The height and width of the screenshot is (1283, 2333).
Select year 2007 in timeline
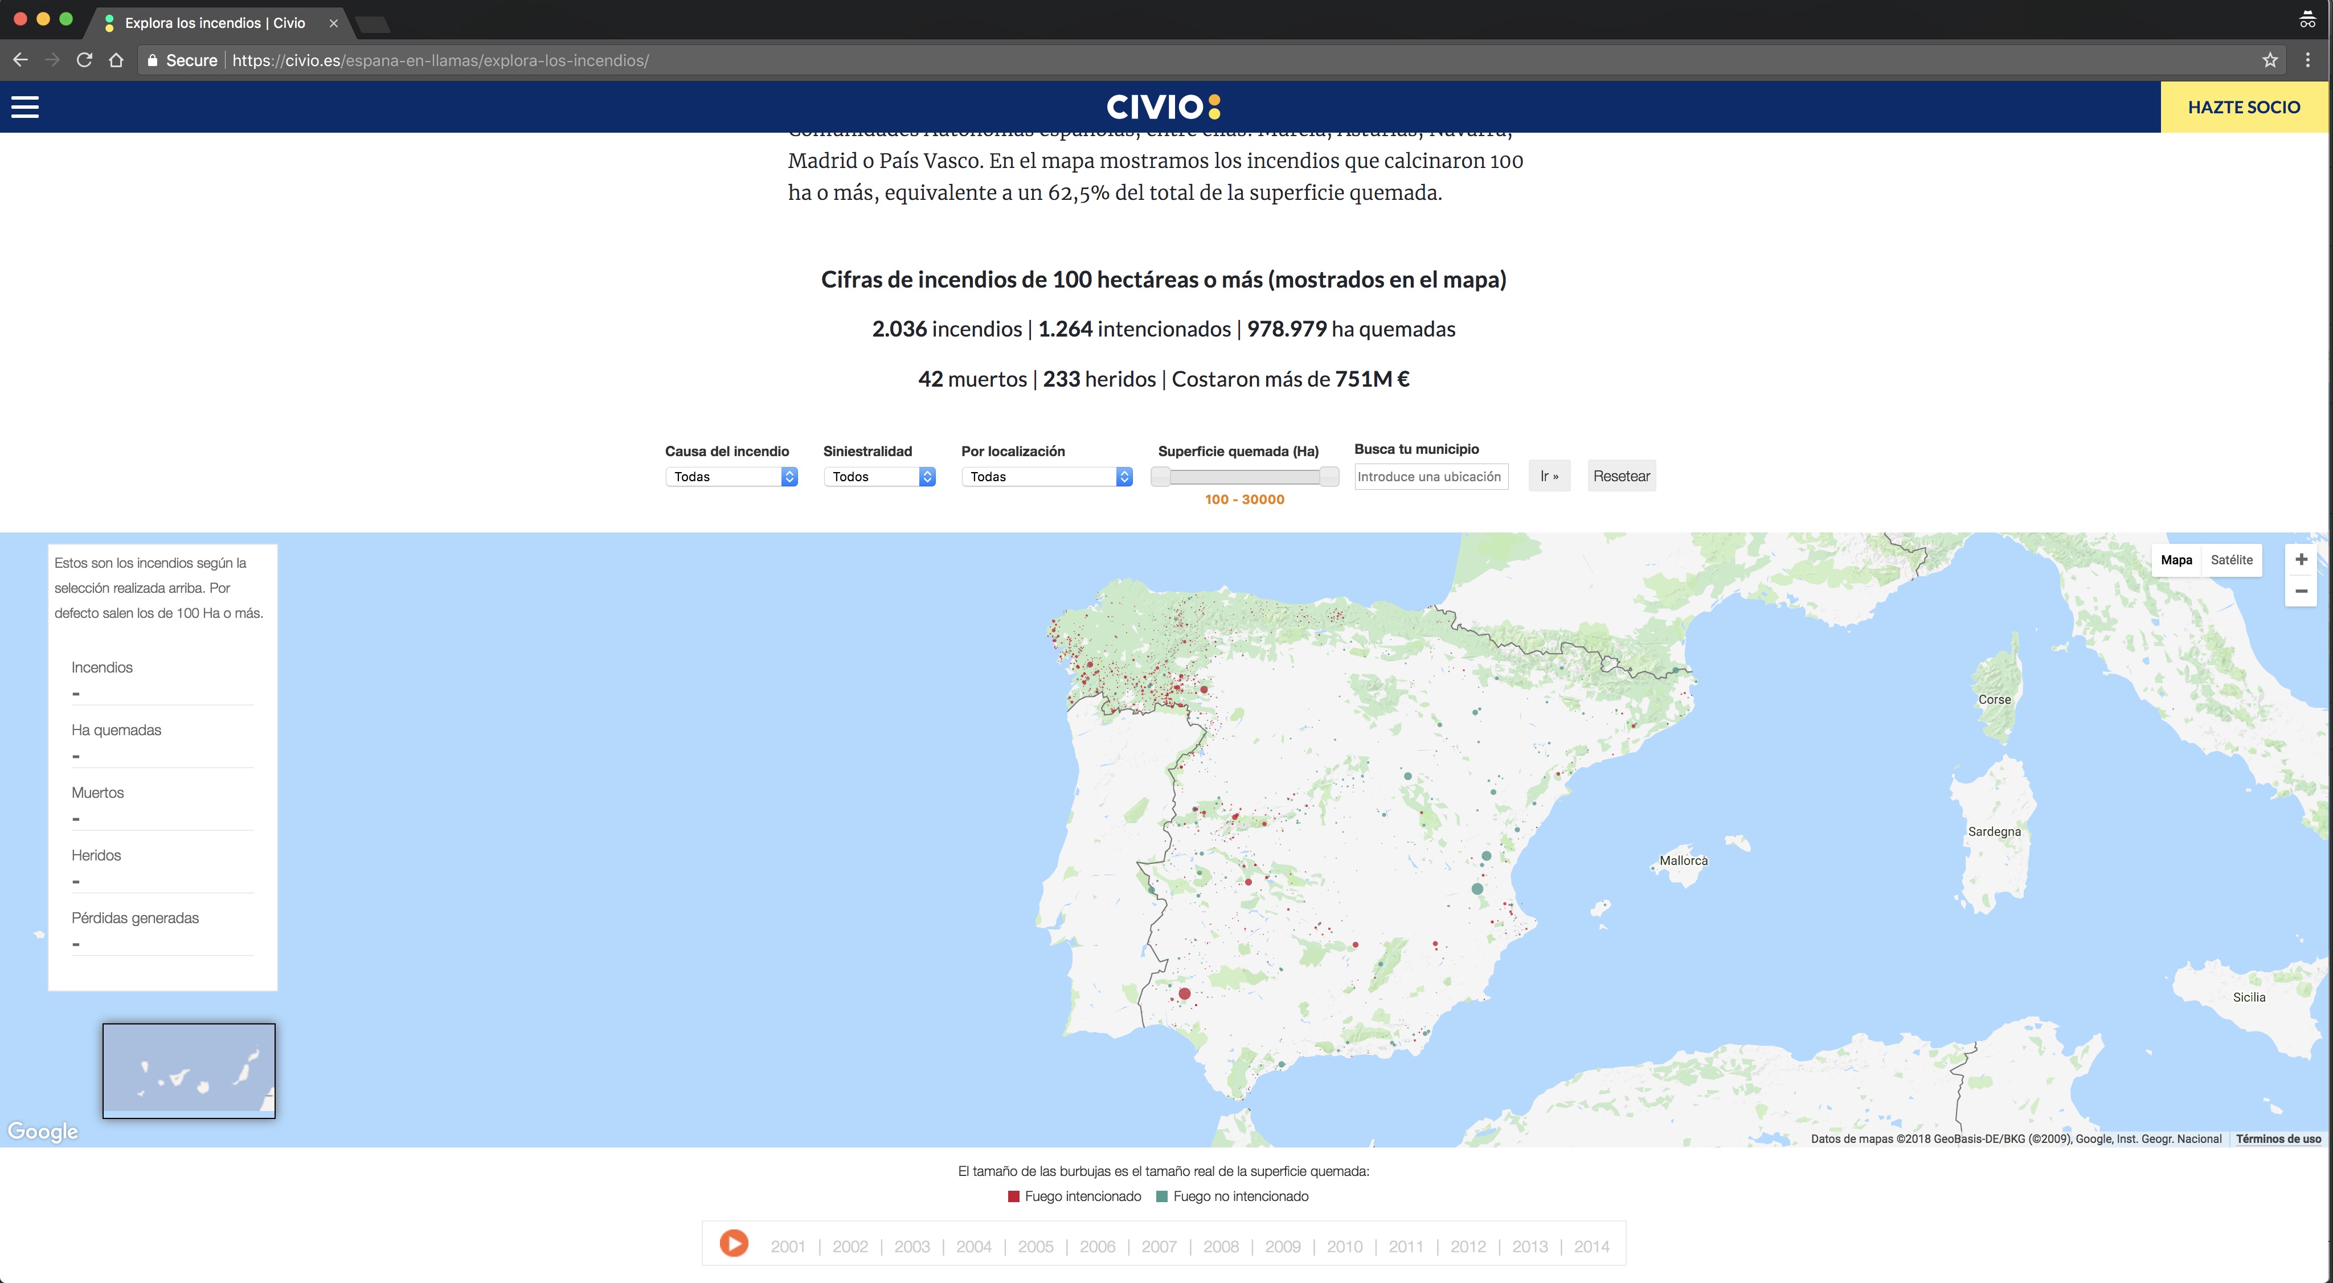[1159, 1247]
